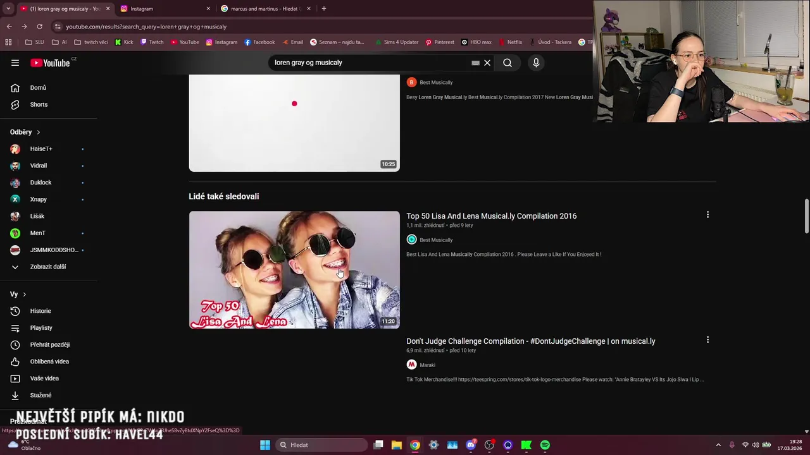Image resolution: width=810 pixels, height=455 pixels.
Task: Open the YouTube hamburger guide menu
Action: click(15, 63)
